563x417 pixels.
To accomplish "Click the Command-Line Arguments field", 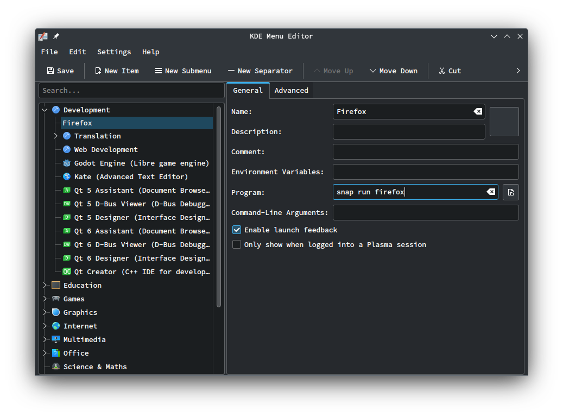I will [x=426, y=213].
